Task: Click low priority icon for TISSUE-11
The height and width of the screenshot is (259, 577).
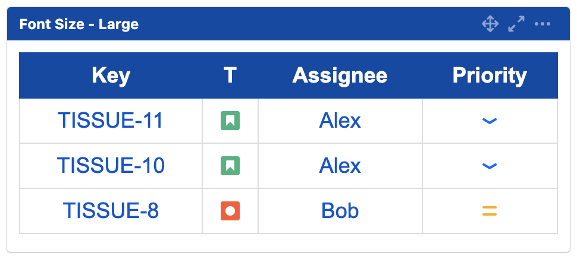Action: (x=490, y=121)
